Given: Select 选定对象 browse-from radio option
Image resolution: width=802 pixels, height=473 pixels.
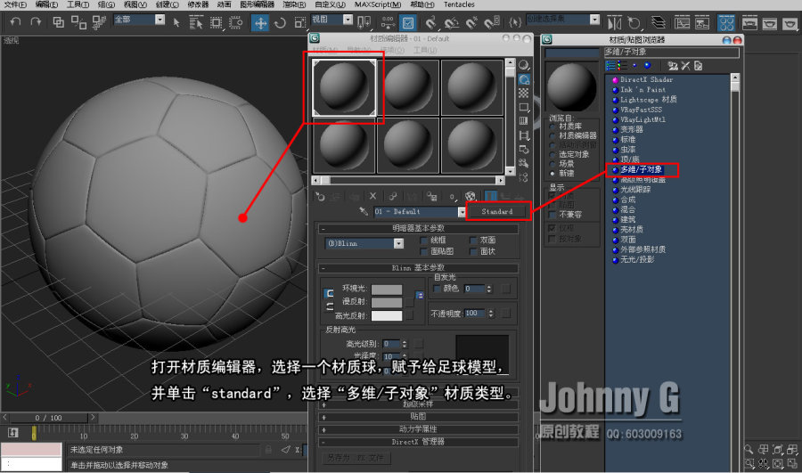Looking at the screenshot, I should point(552,154).
